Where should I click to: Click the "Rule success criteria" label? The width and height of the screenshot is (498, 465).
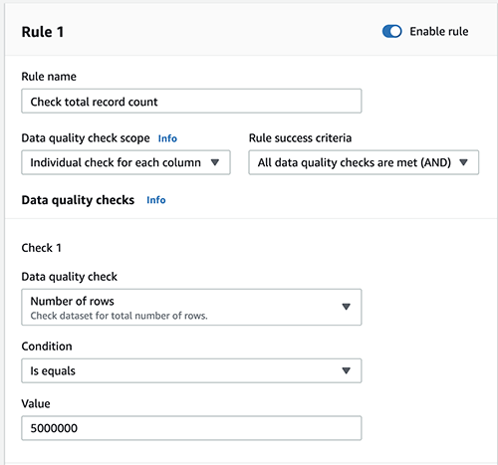click(x=300, y=138)
